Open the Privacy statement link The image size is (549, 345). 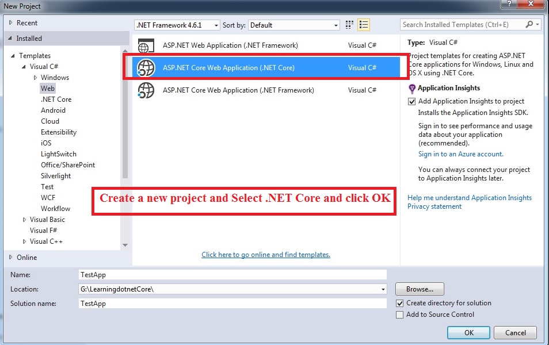pos(434,206)
